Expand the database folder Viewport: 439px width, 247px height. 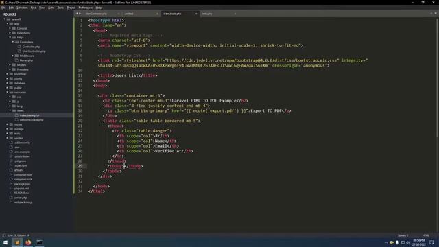8,83
